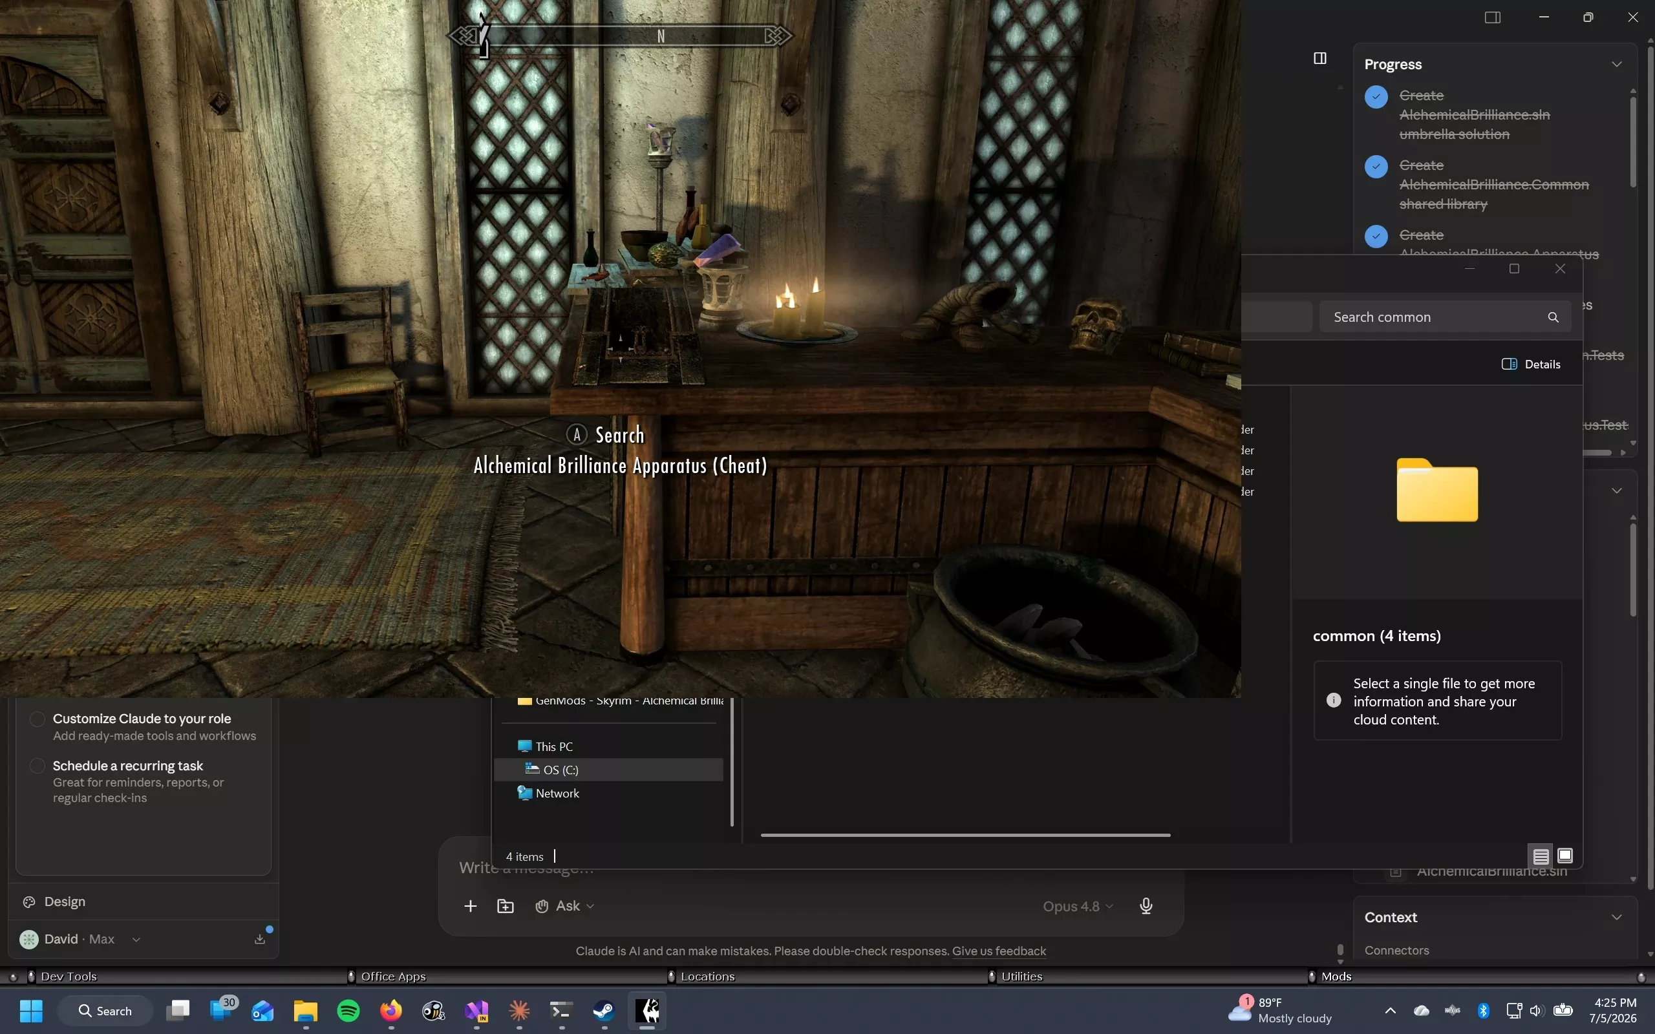Collapse the Progress panel
Image resolution: width=1655 pixels, height=1034 pixels.
pos(1617,64)
